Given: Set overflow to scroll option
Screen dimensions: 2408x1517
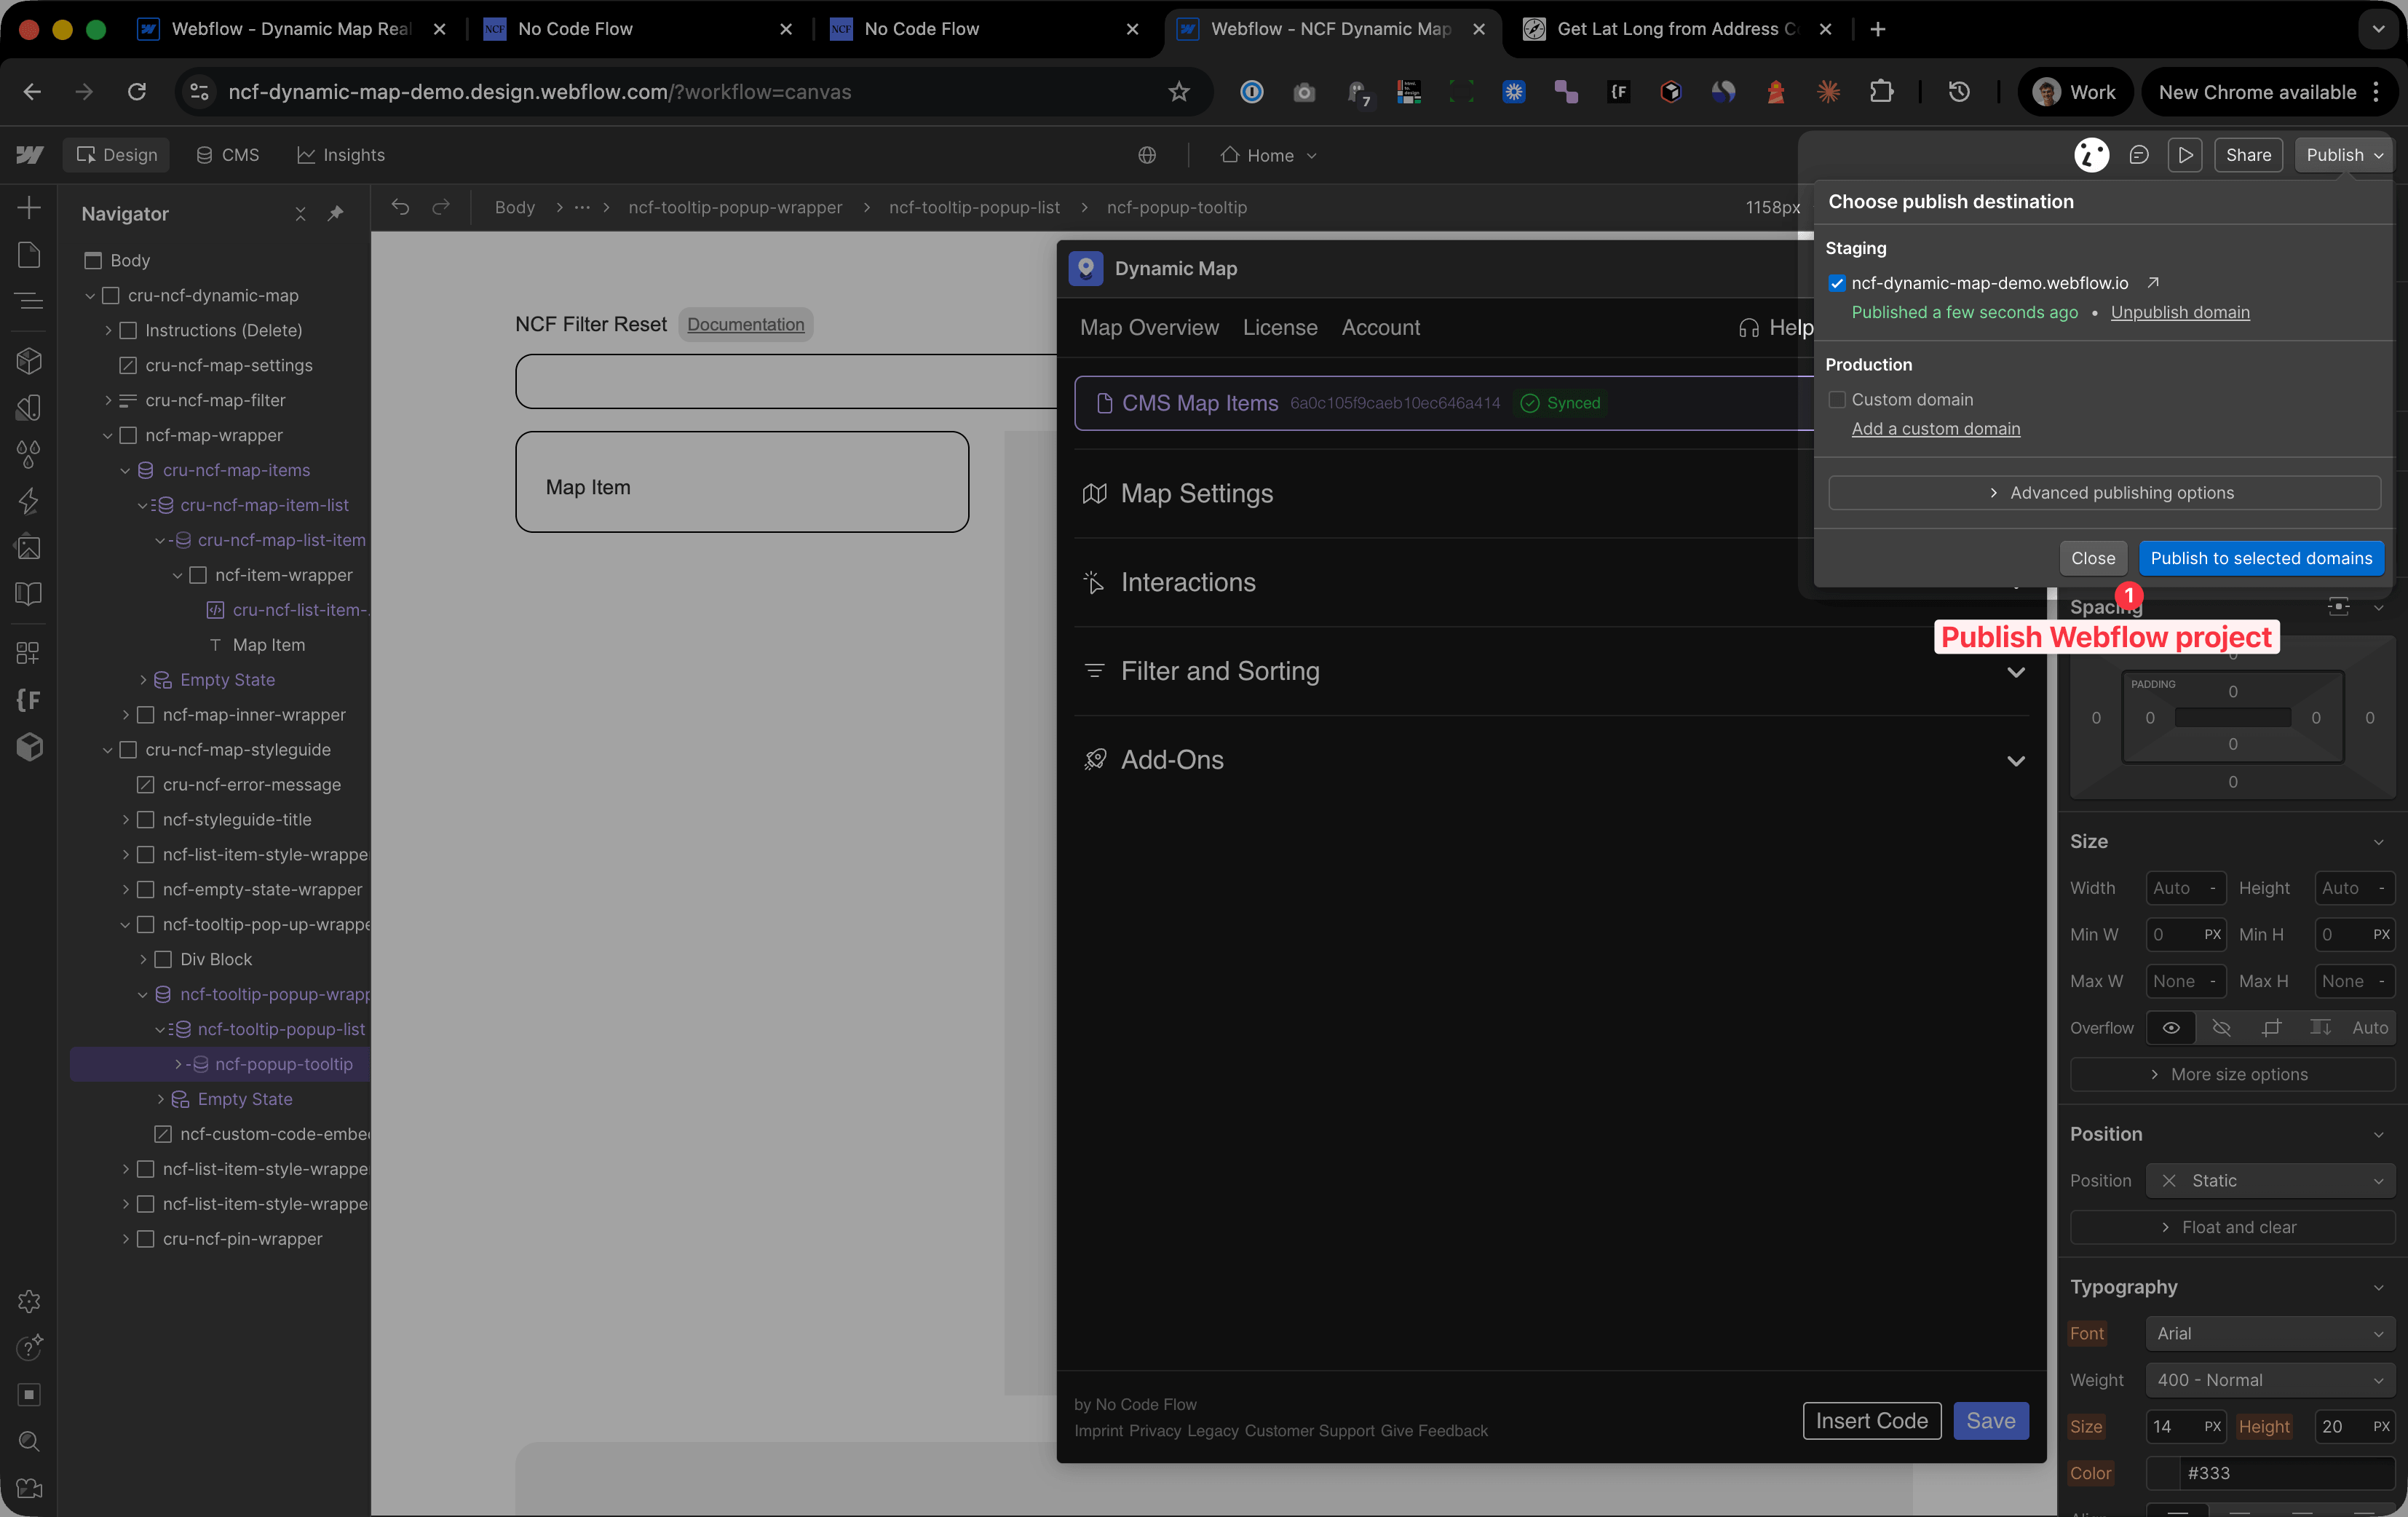Looking at the screenshot, I should (2320, 1028).
